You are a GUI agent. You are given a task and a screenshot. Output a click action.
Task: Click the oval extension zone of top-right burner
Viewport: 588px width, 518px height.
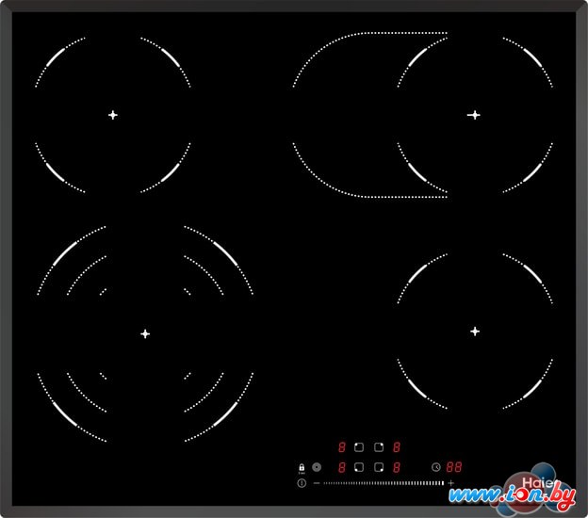344,115
